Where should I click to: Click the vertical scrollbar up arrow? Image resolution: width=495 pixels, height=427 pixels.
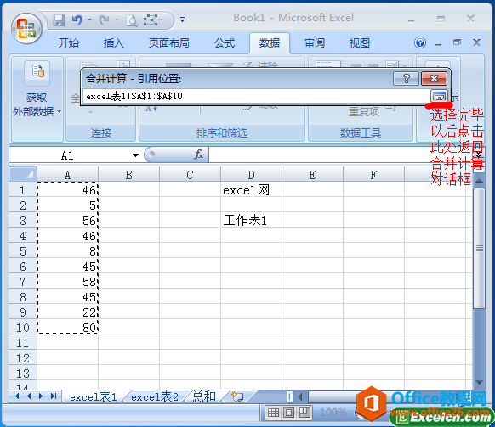(x=479, y=181)
